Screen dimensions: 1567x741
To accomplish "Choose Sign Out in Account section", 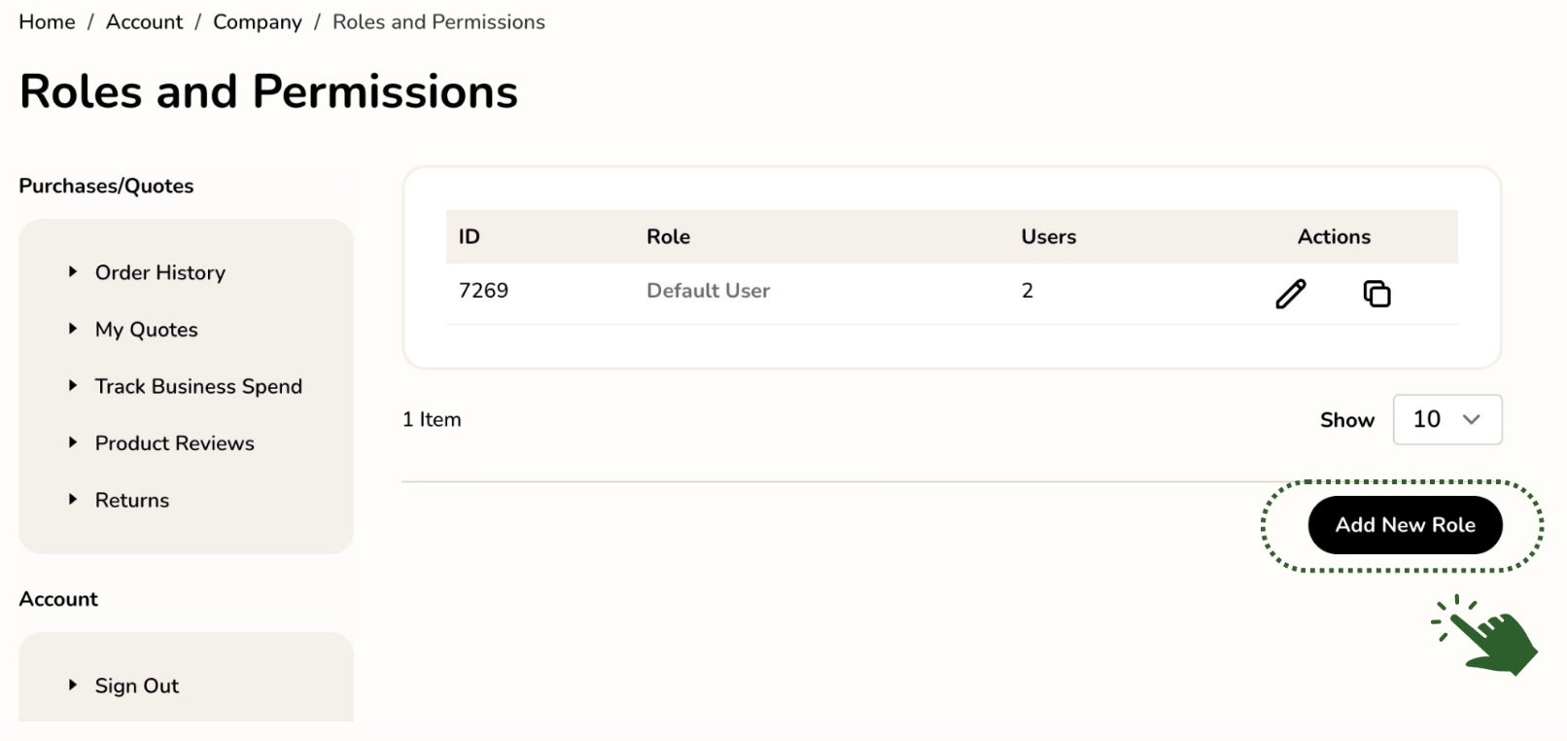I will point(137,686).
